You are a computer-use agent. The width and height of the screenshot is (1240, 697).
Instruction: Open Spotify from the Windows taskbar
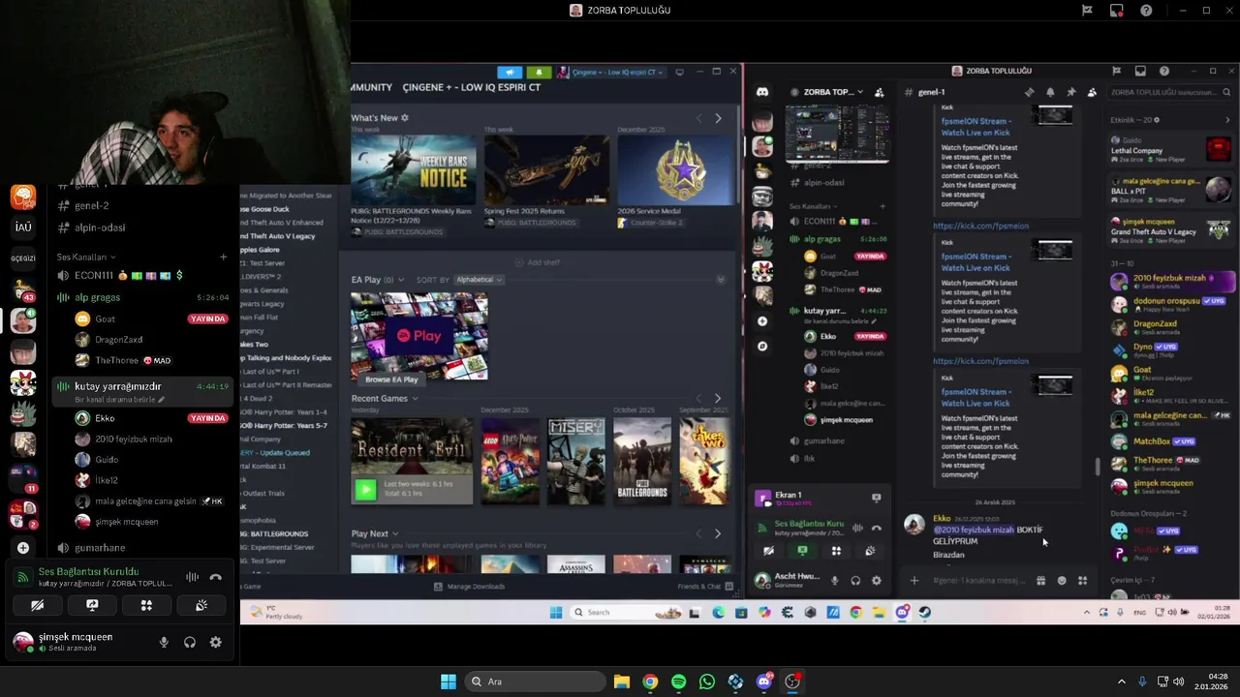(678, 682)
